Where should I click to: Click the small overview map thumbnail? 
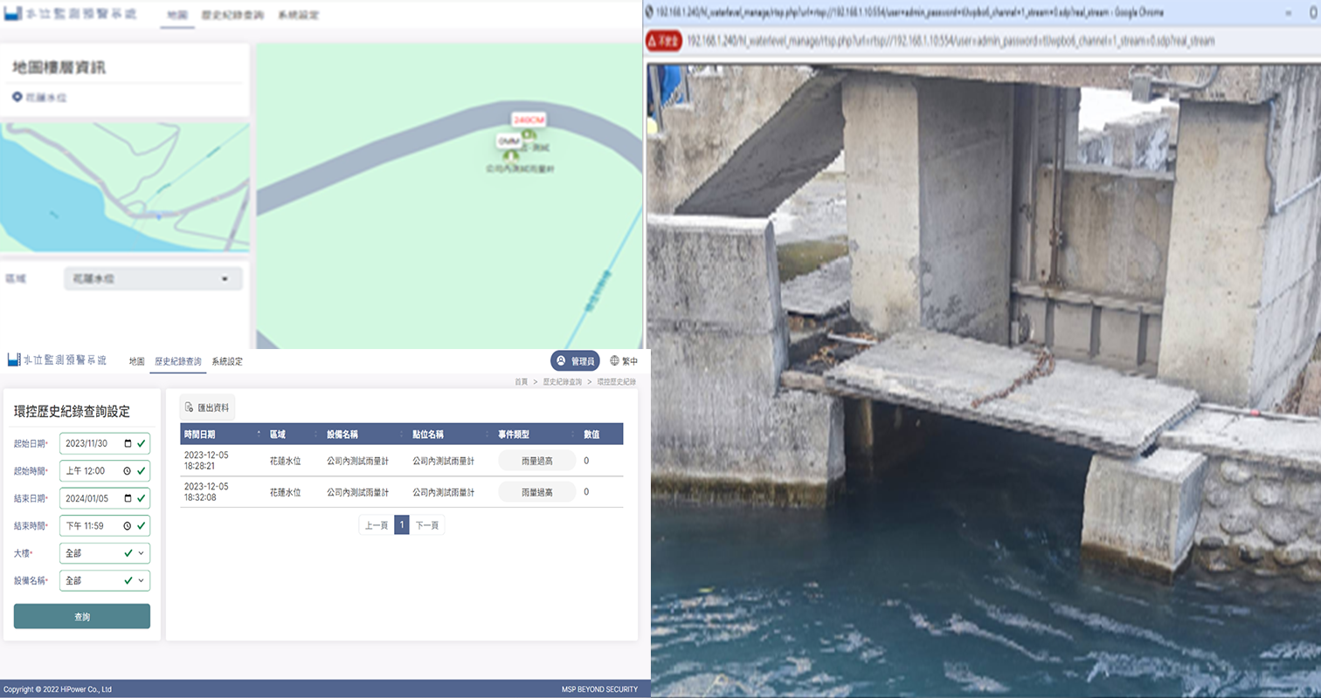124,188
